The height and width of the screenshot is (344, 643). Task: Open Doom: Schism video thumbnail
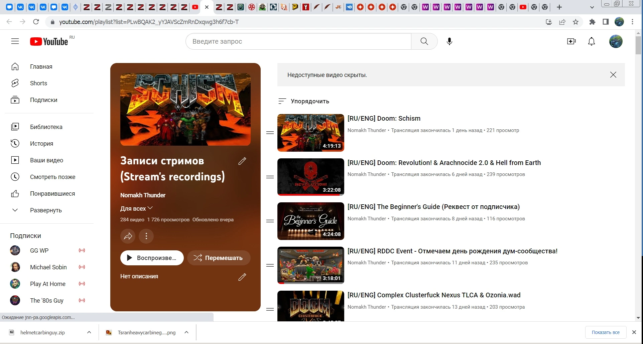(311, 133)
